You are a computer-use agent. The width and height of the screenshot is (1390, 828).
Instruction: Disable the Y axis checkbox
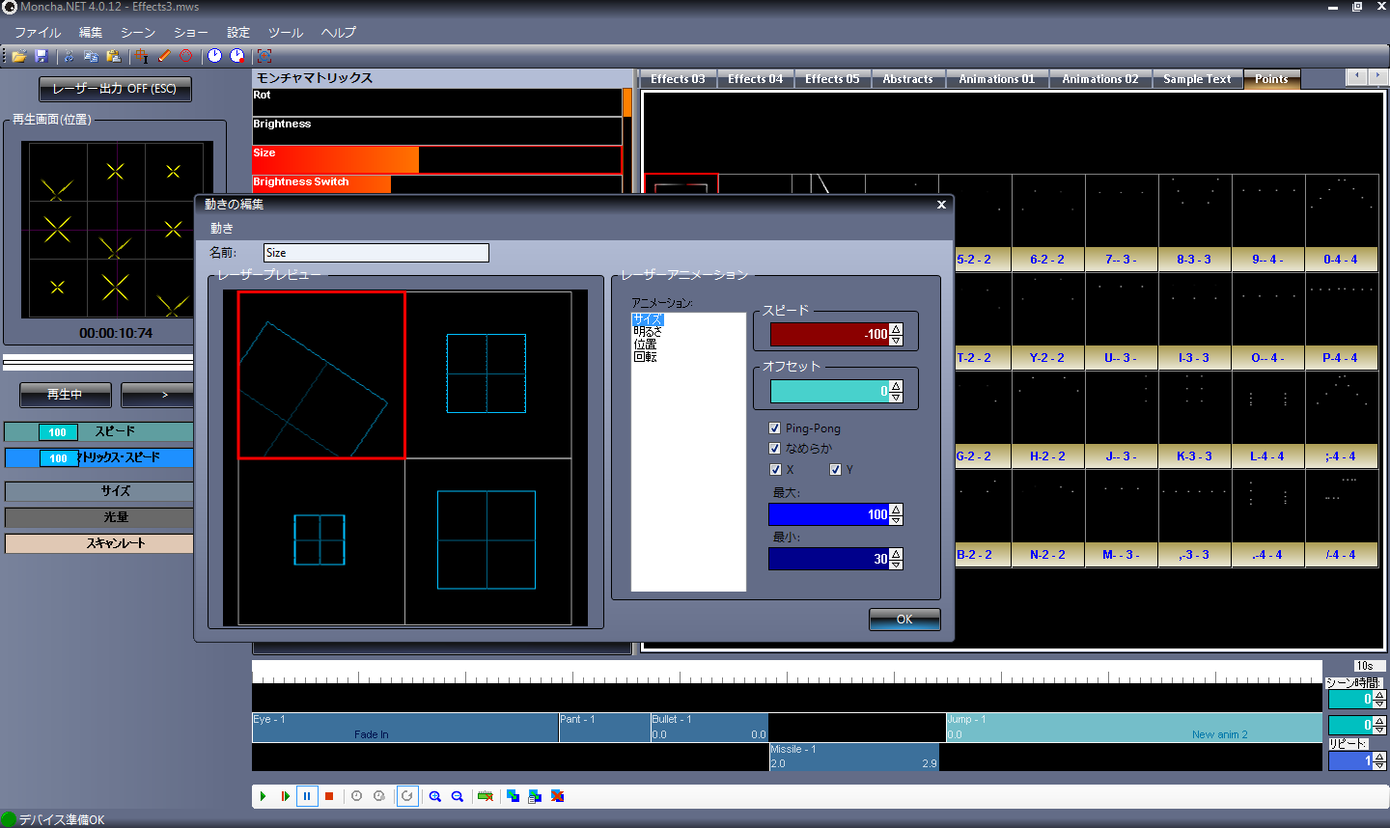(x=836, y=470)
